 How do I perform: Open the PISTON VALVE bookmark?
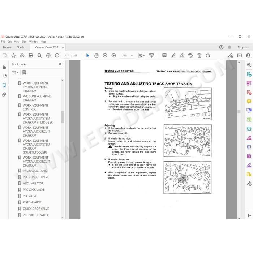coord(32,202)
